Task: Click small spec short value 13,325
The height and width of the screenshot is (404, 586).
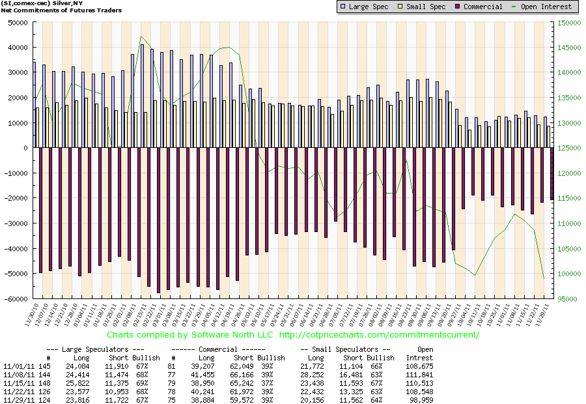Action: [x=352, y=392]
